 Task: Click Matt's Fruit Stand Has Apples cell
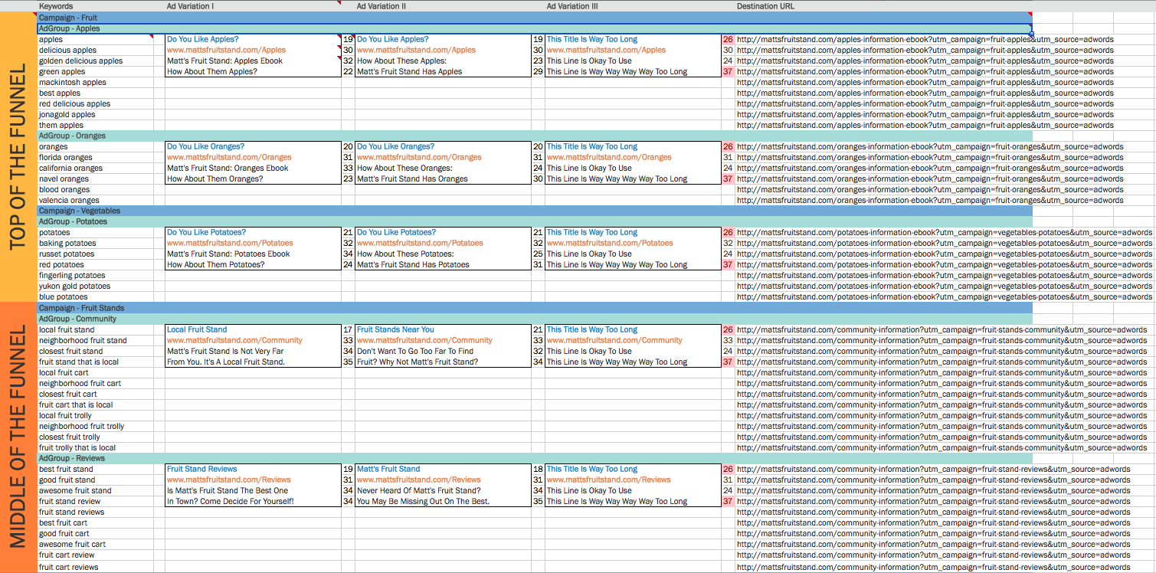pos(443,71)
